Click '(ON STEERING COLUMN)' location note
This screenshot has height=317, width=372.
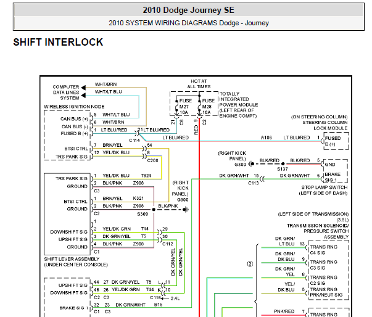pos(320,117)
